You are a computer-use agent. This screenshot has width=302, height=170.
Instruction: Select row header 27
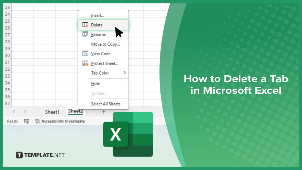(x=7, y=35)
